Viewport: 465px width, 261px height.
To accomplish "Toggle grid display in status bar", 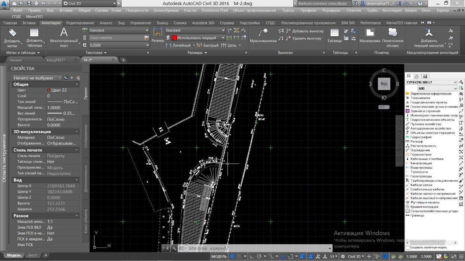I will click(232, 256).
